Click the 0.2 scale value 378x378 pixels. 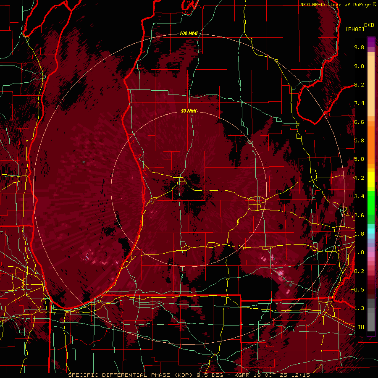pos(359,271)
